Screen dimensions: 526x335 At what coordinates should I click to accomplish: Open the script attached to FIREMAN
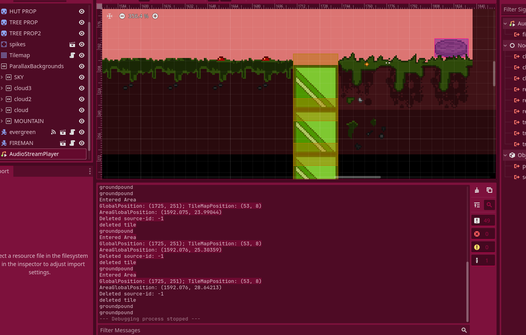click(x=72, y=143)
